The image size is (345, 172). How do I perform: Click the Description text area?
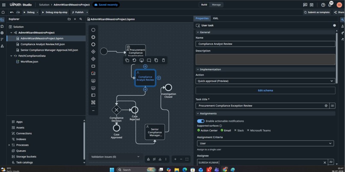point(265,59)
